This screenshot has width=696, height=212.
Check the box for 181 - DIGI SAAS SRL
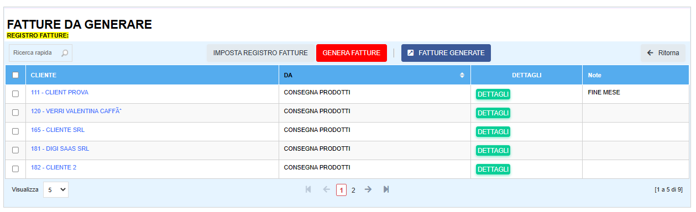pyautogui.click(x=15, y=150)
